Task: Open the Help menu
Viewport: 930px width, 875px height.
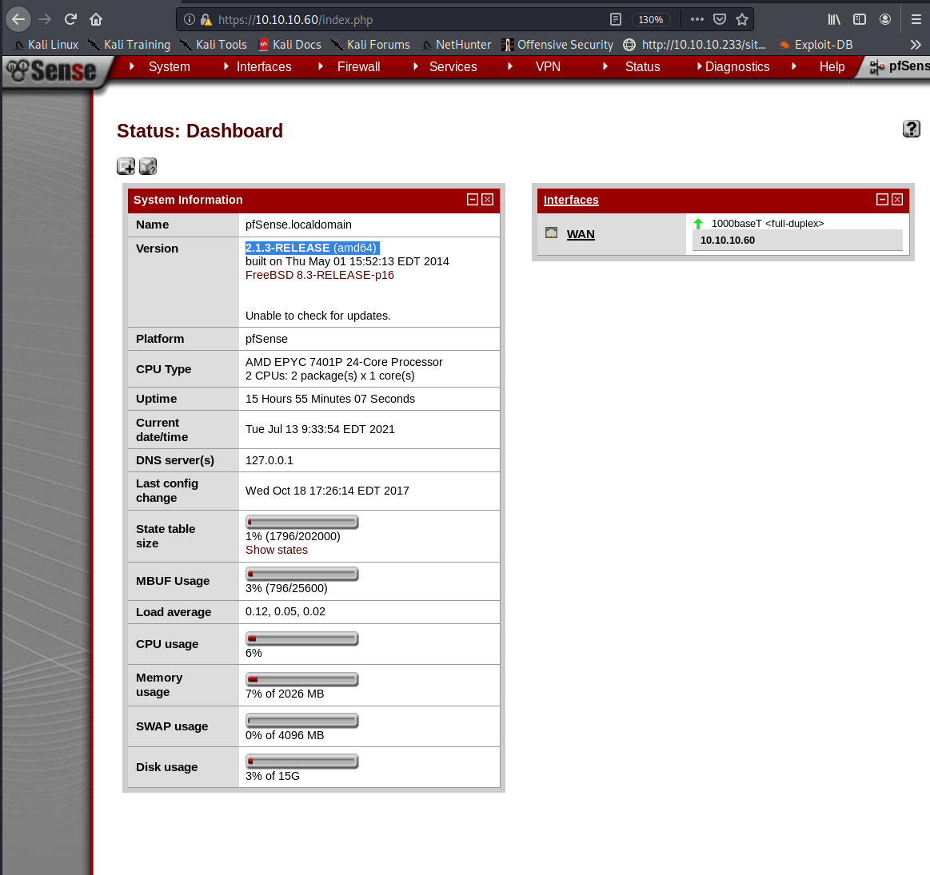Action: click(x=832, y=67)
